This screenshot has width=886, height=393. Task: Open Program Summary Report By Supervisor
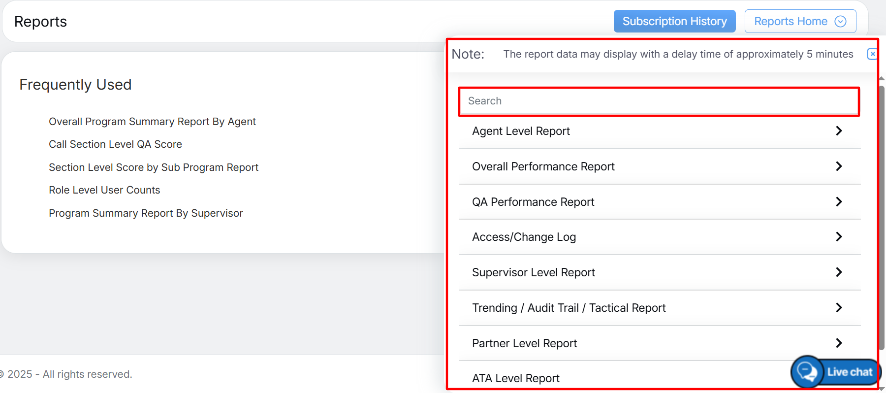[146, 213]
